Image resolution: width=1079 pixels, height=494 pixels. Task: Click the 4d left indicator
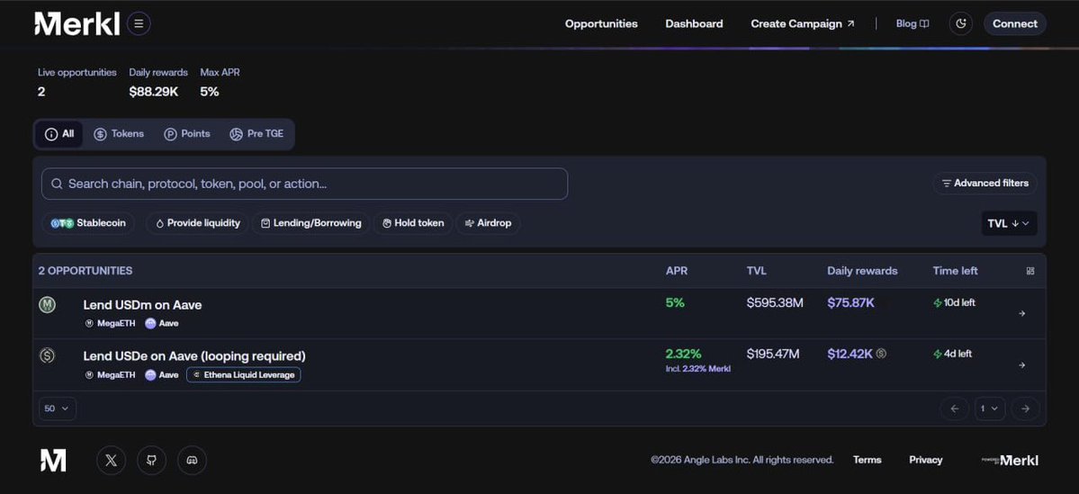(952, 354)
